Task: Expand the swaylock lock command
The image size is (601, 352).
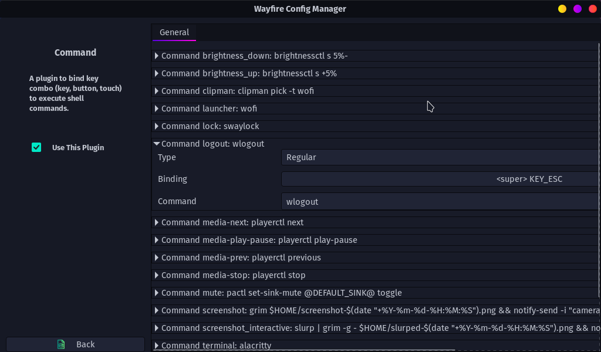Action: (x=157, y=126)
